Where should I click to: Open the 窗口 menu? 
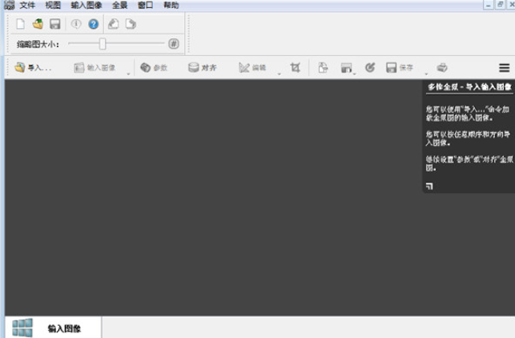pyautogui.click(x=146, y=6)
